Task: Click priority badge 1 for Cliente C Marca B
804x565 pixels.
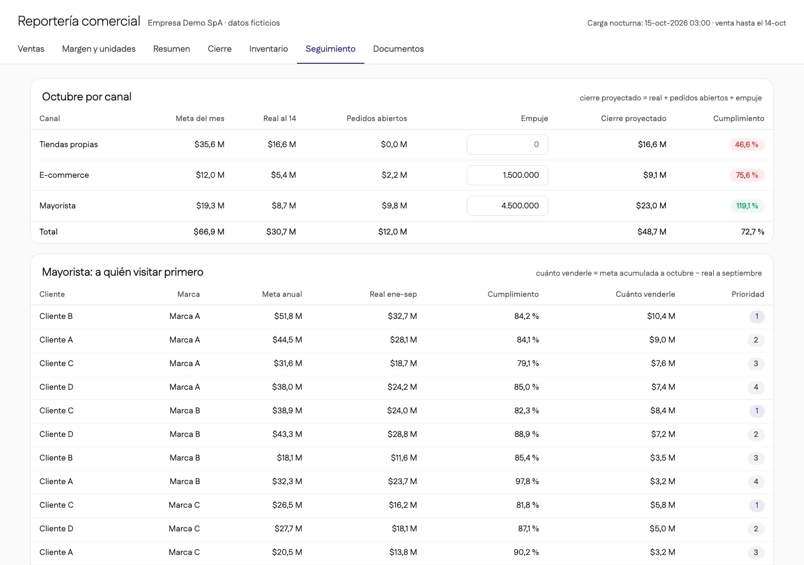Action: click(757, 411)
